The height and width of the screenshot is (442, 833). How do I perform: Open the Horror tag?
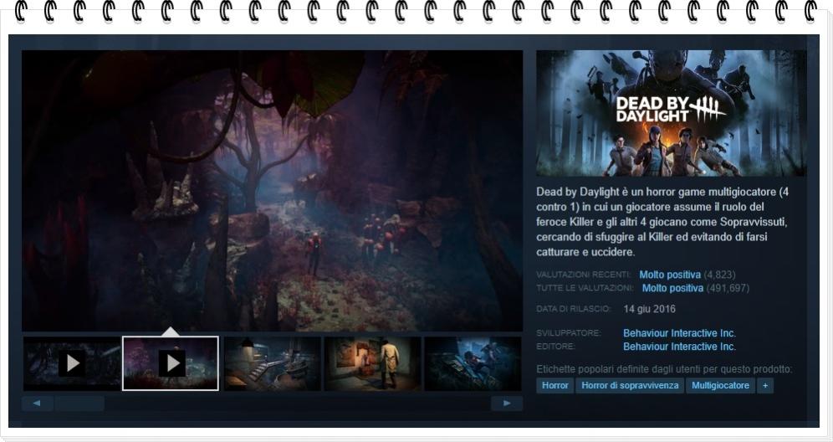tap(554, 386)
